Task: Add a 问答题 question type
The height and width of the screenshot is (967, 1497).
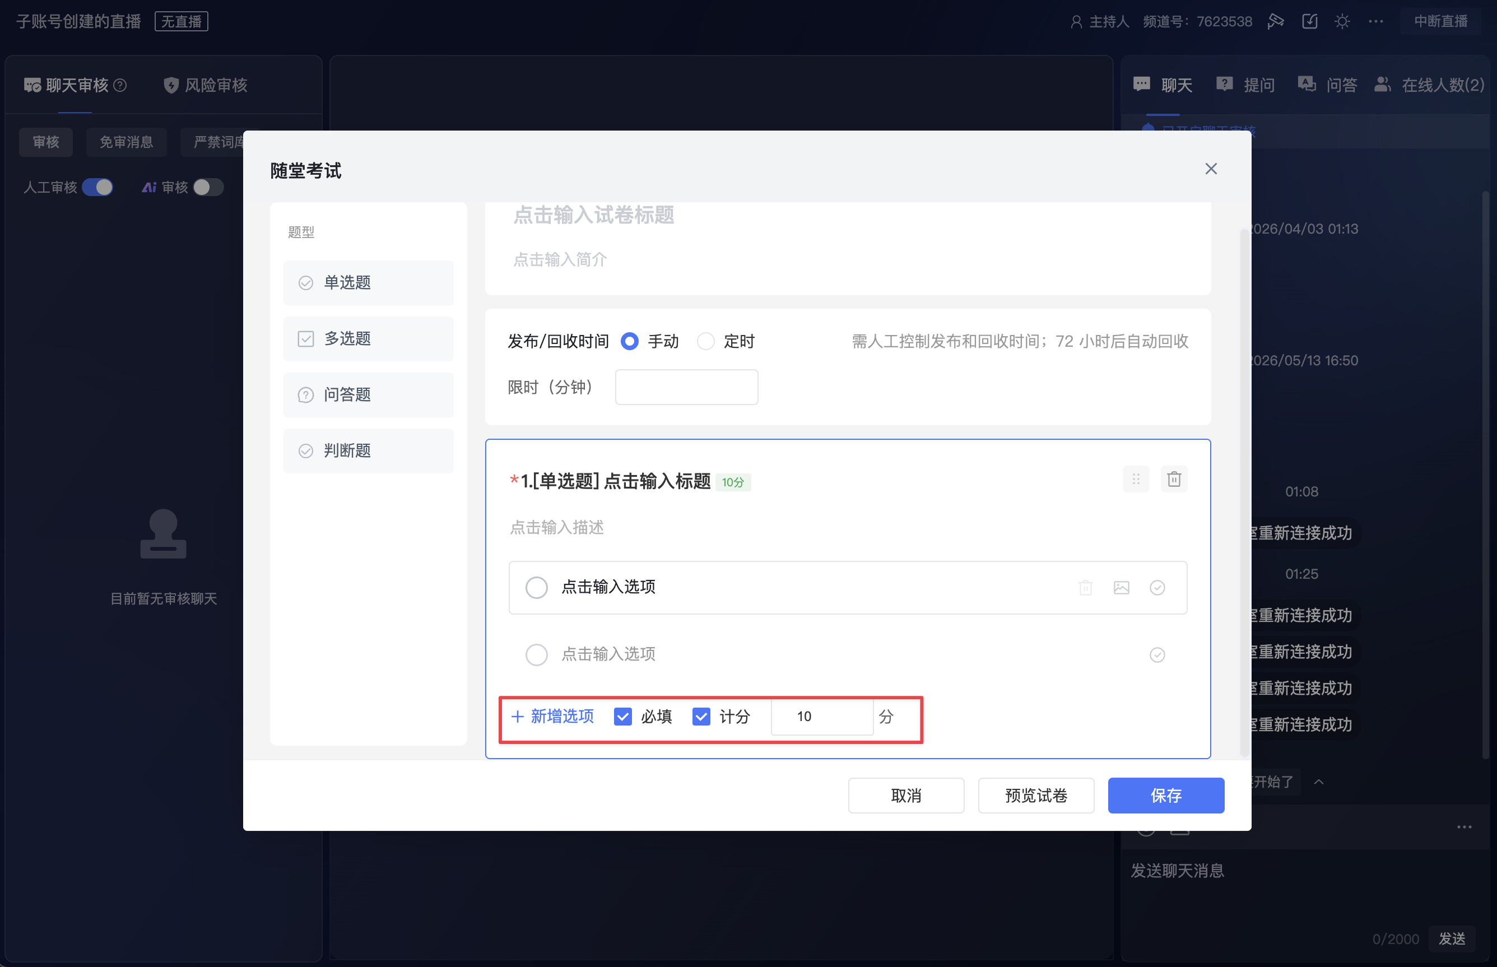Action: coord(368,394)
